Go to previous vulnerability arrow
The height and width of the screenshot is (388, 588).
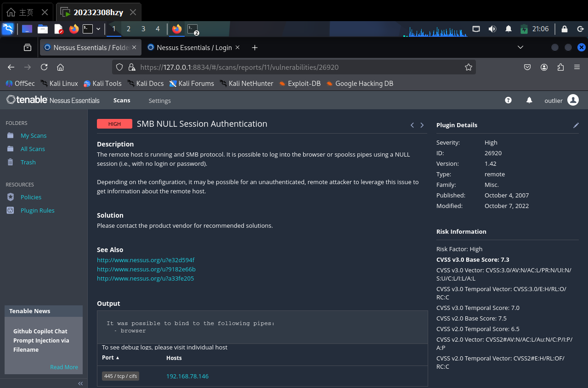tap(412, 125)
